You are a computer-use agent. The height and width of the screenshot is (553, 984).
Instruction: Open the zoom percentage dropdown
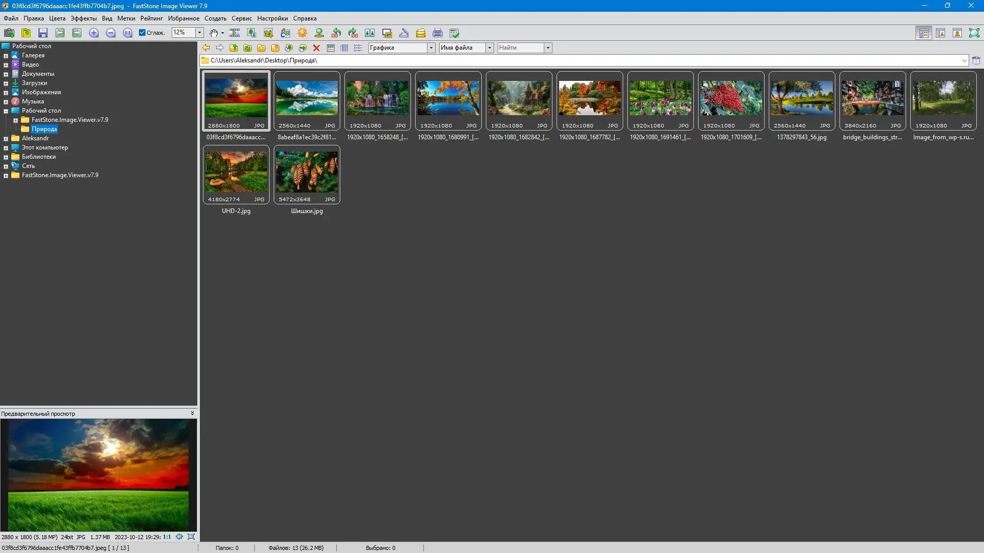pos(199,33)
